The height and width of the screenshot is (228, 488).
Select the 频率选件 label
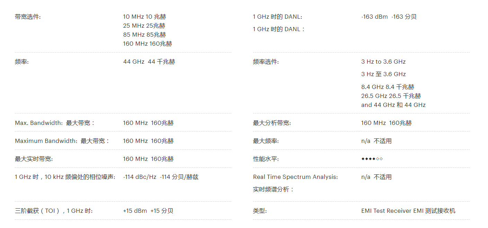click(x=266, y=62)
